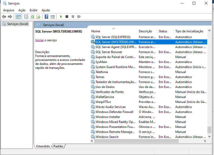The image size is (214, 155).
Task: Go back using the toolbar Back arrow
Action: (4, 17)
